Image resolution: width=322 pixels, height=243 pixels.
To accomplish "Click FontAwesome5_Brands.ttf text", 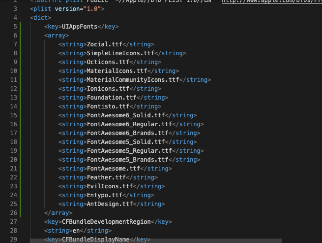I will click(x=127, y=159).
